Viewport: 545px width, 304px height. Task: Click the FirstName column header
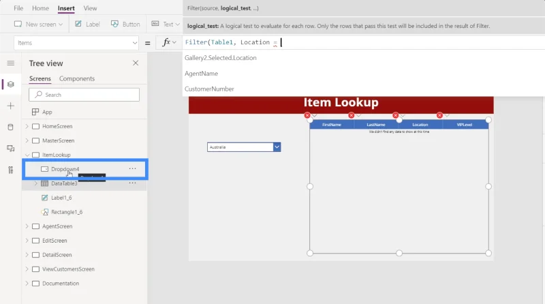click(x=332, y=125)
